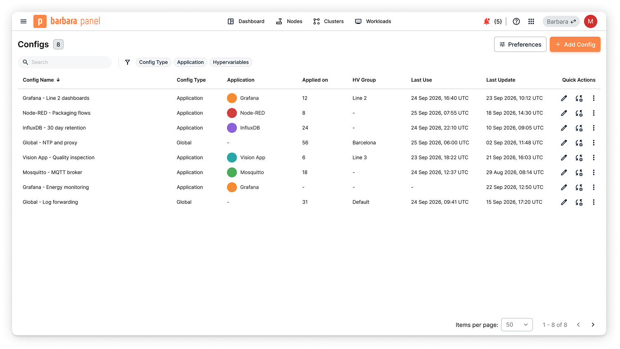Click the Last Use column header

tap(421, 80)
